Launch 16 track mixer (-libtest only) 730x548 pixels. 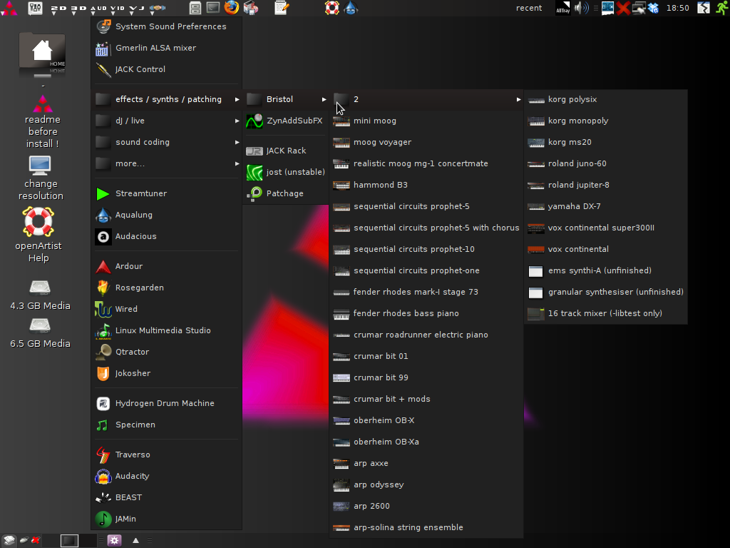(x=606, y=314)
